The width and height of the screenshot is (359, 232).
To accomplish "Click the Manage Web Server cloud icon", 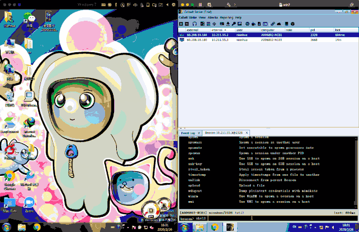I will pyautogui.click(x=279, y=24).
